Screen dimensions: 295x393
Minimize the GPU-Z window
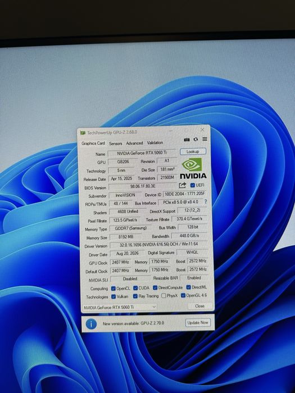(x=171, y=131)
